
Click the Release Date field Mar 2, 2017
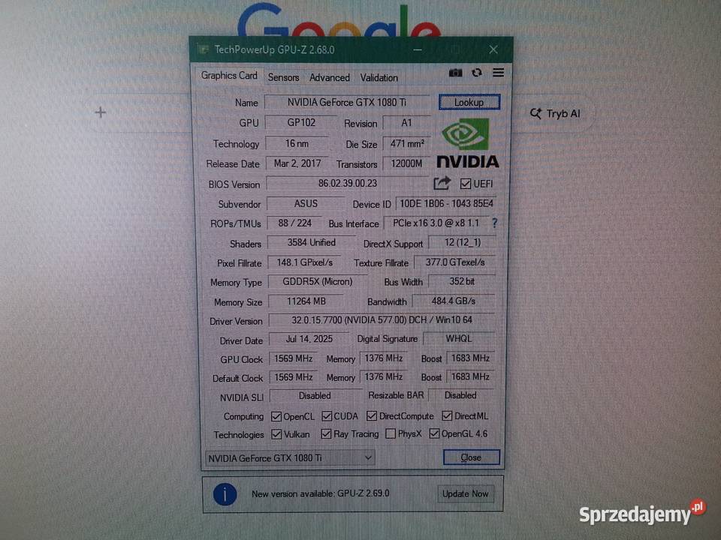point(297,163)
